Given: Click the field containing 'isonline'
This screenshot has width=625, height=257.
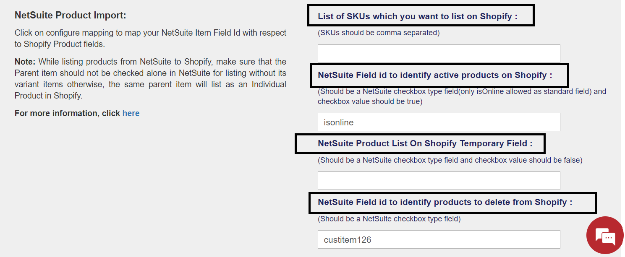Looking at the screenshot, I should click(x=439, y=122).
